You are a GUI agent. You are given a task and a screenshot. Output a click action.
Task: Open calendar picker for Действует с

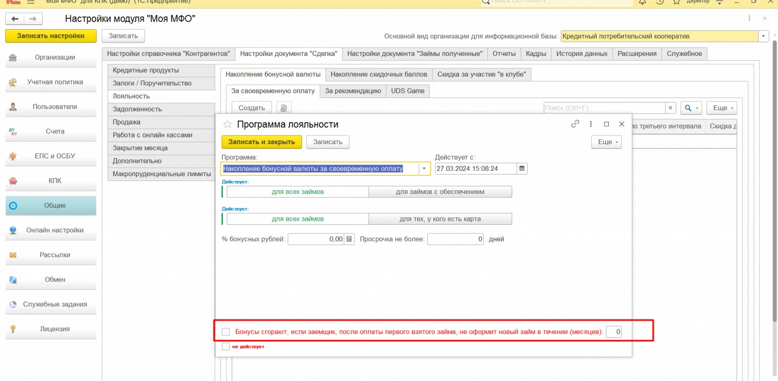522,168
